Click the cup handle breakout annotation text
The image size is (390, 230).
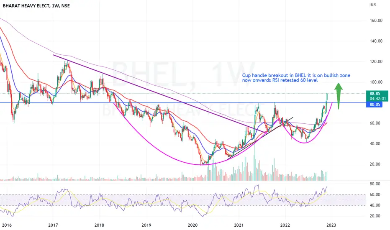[x=296, y=78]
